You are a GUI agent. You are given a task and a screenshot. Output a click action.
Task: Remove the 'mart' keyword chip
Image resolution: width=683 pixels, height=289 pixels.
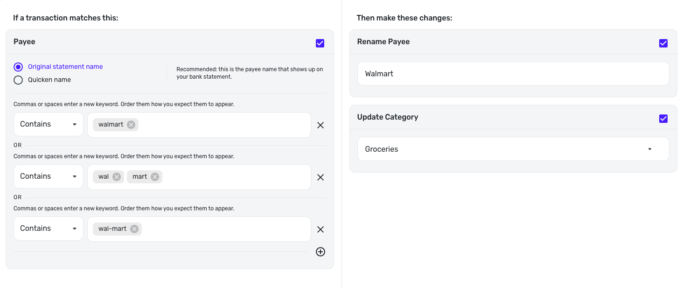(x=154, y=177)
